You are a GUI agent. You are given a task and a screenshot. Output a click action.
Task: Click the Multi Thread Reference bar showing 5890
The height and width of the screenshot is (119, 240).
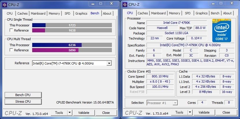[x=72, y=50]
